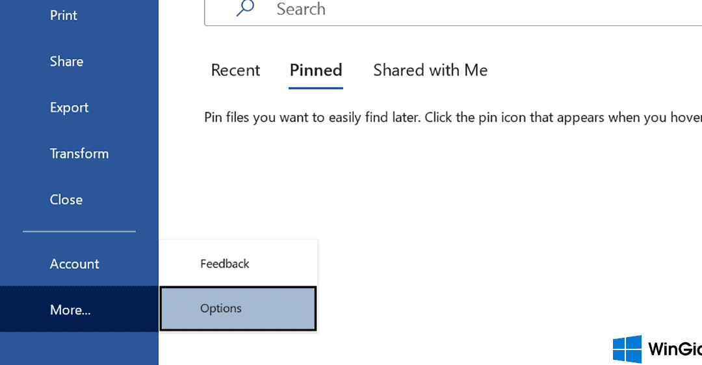
Task: Click the pin files instruction text
Action: point(452,118)
